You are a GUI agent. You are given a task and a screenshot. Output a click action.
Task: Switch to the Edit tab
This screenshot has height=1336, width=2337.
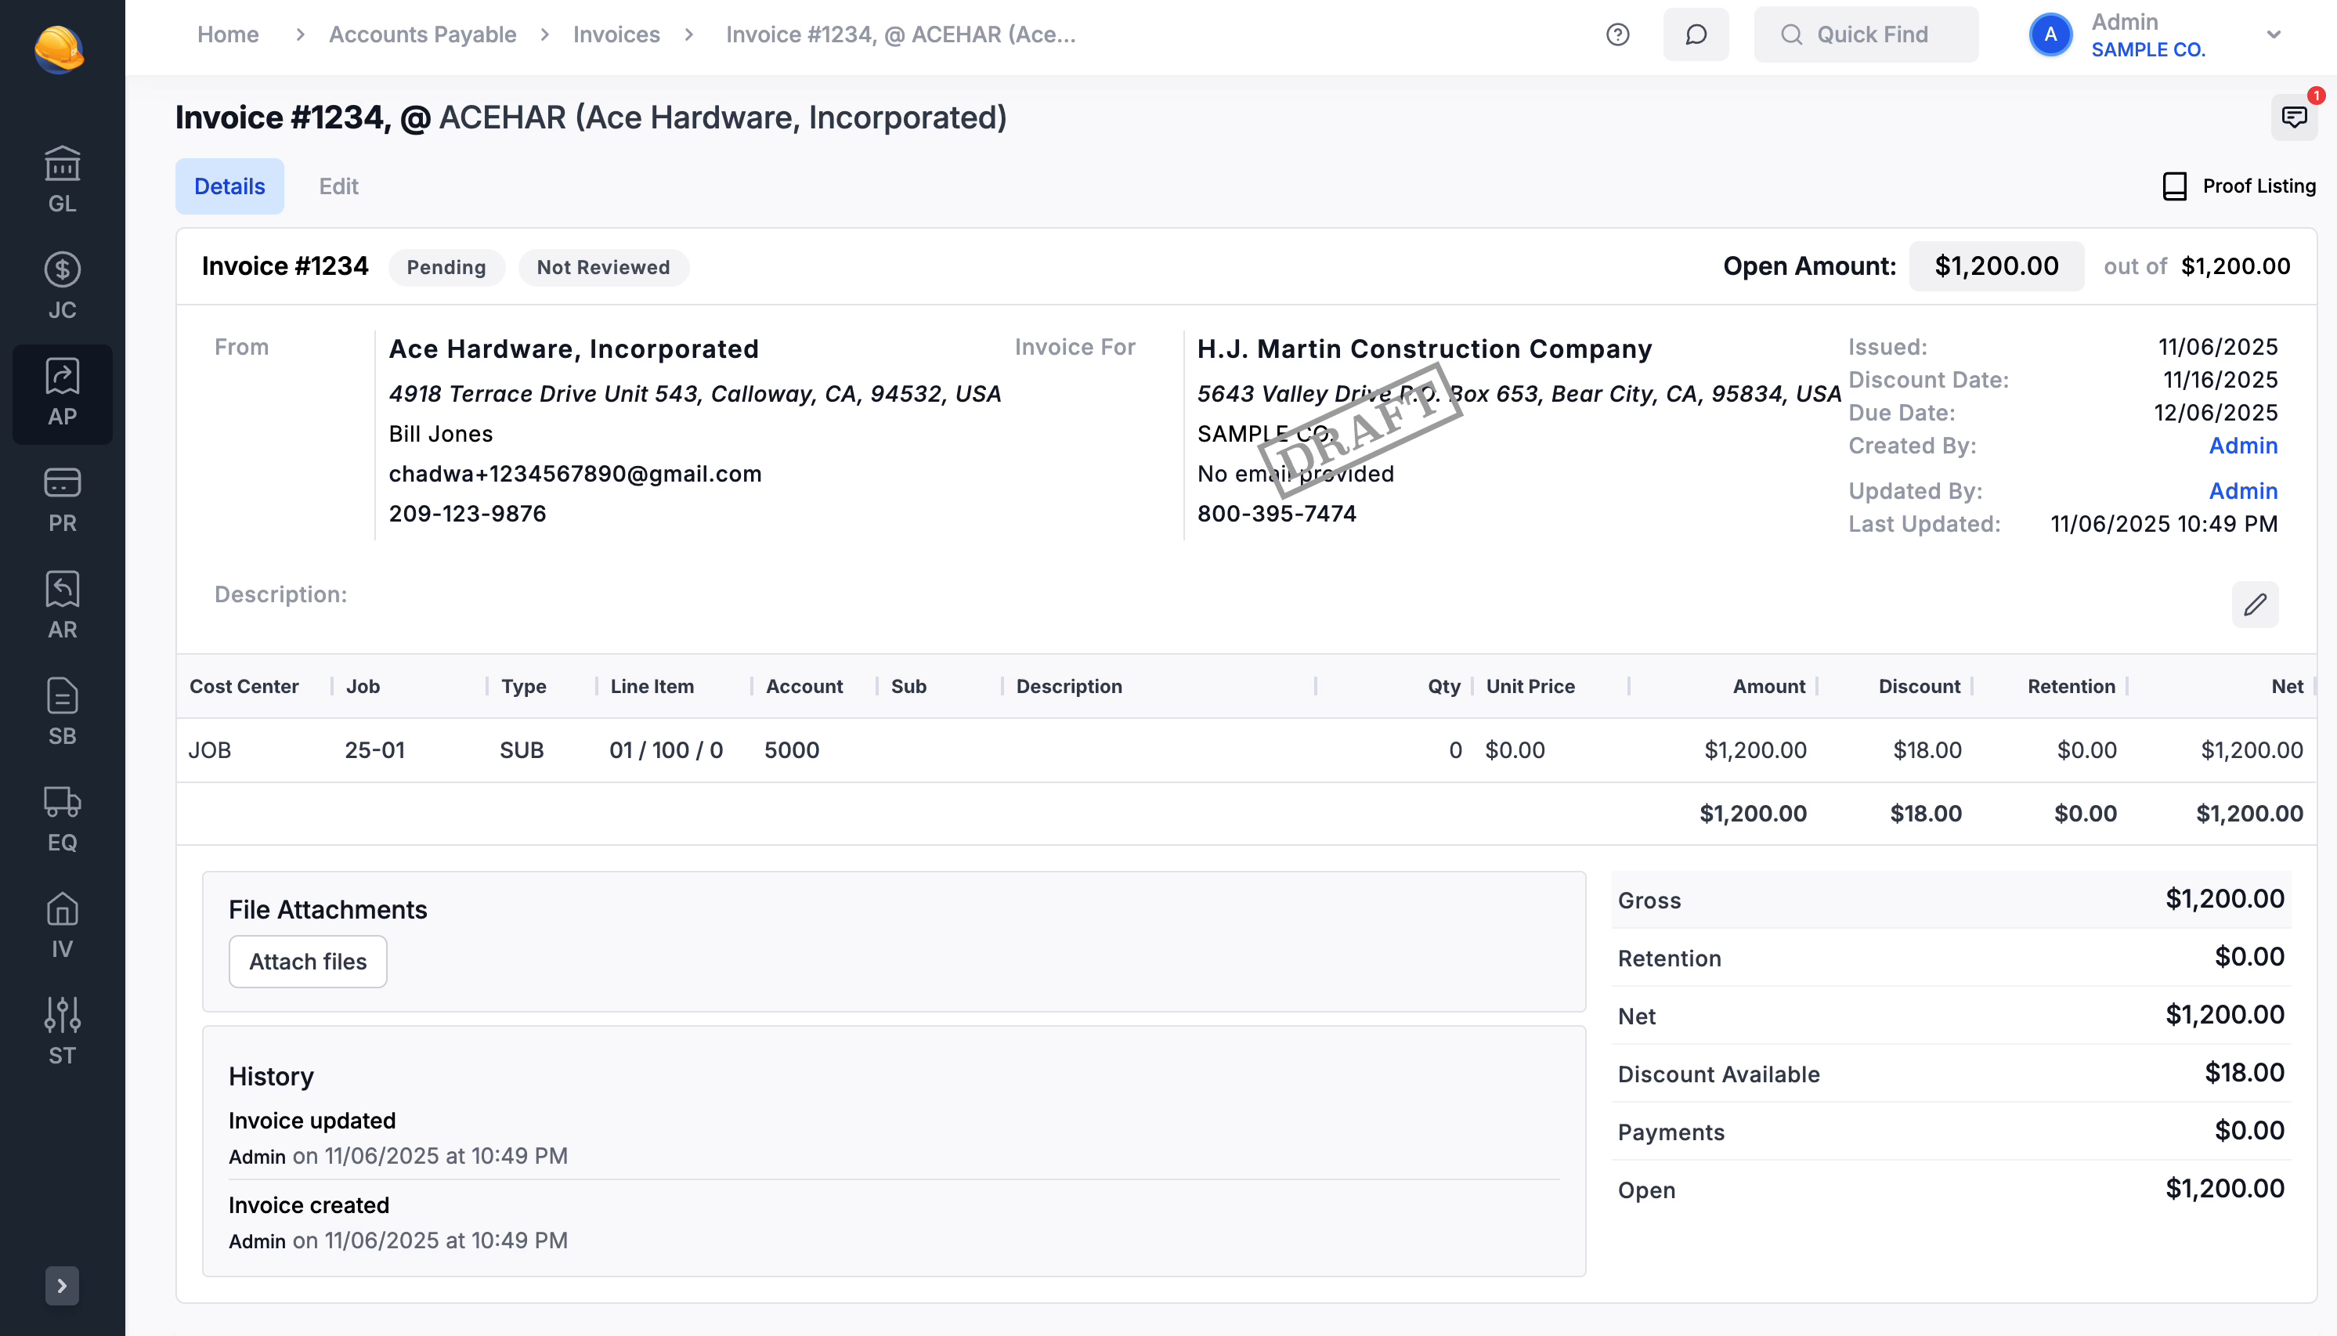338,186
